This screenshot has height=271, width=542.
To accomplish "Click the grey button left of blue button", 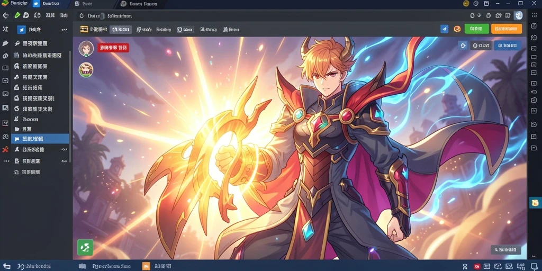I will pyautogui.click(x=481, y=46).
